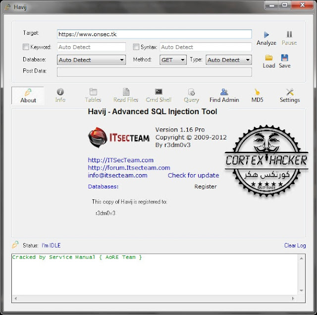Open the Info icon tab
The width and height of the screenshot is (317, 315).
pos(60,92)
